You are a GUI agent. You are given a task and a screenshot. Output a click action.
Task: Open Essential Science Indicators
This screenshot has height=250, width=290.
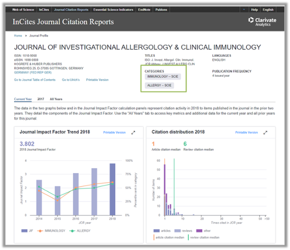pyautogui.click(x=113, y=9)
